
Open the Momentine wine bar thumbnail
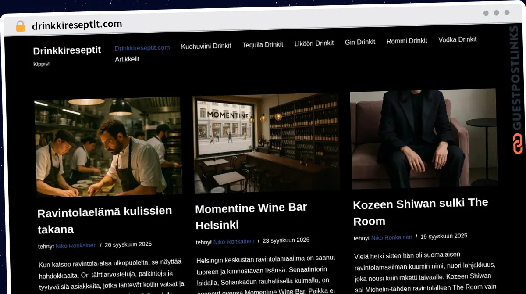click(x=267, y=143)
